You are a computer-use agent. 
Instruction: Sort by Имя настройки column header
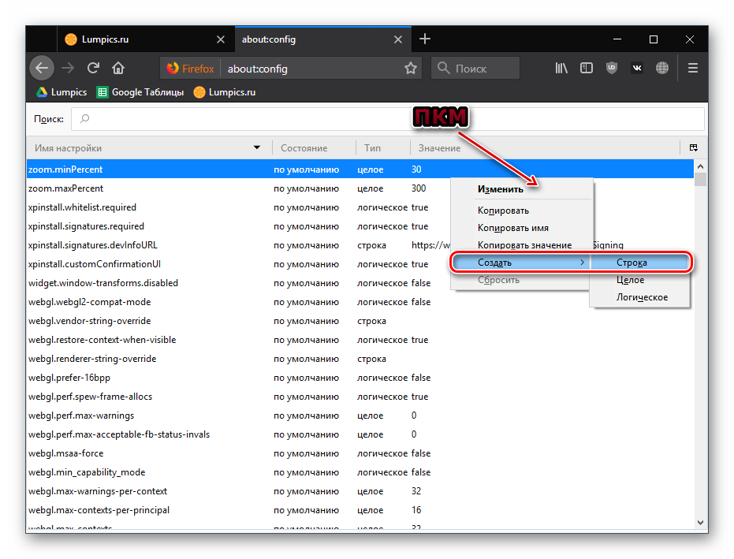(142, 148)
